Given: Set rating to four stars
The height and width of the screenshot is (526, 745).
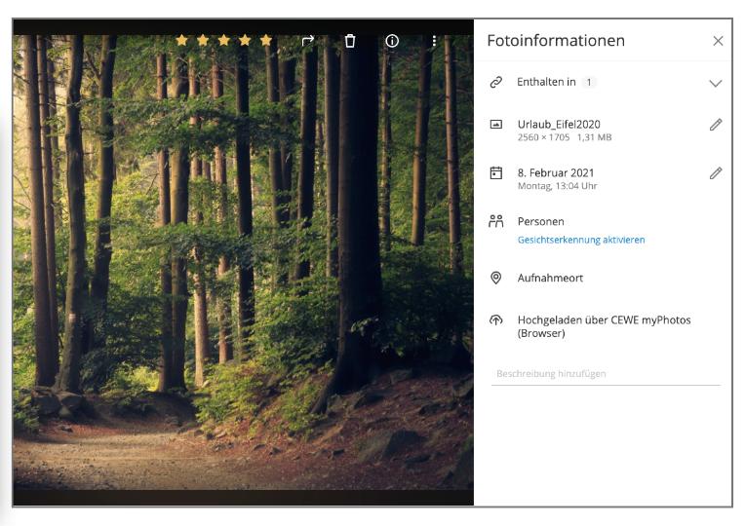Looking at the screenshot, I should pos(245,40).
